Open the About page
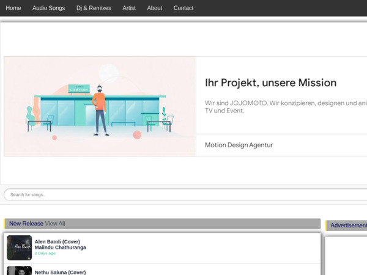This screenshot has height=275, width=367. (155, 8)
